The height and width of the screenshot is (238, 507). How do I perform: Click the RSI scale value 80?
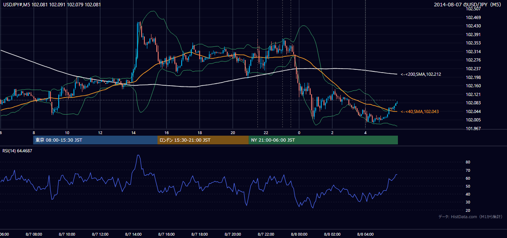tap(468, 162)
